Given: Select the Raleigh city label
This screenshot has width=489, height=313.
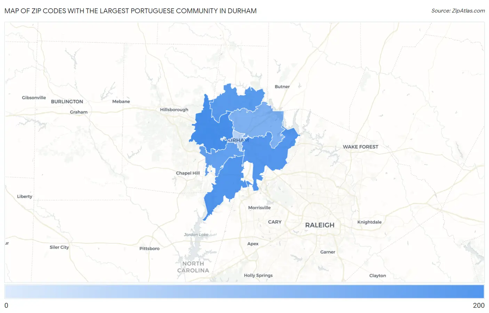Looking at the screenshot, I should click(320, 225).
